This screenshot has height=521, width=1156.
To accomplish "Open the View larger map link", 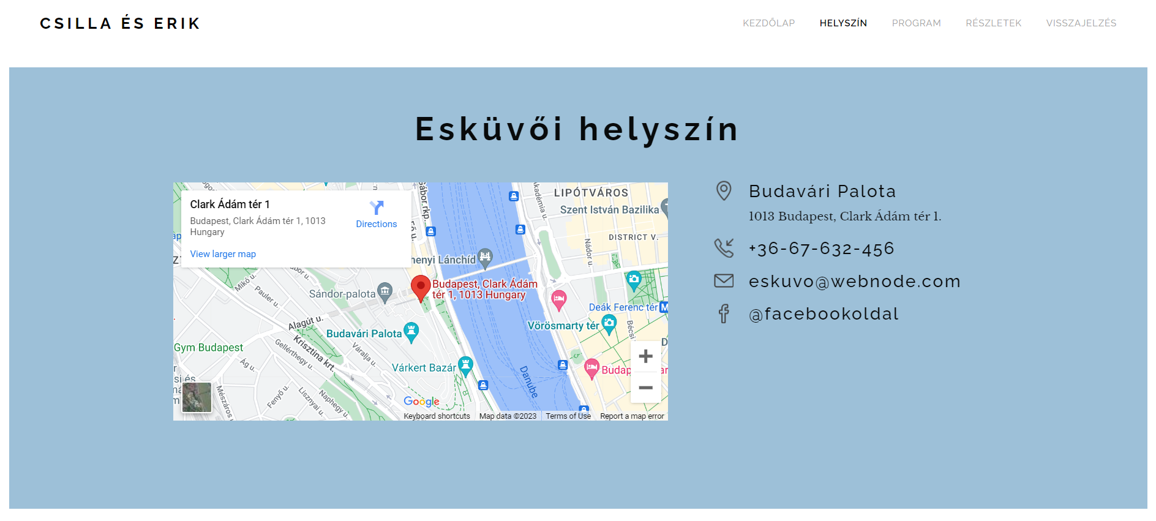I will (x=223, y=254).
